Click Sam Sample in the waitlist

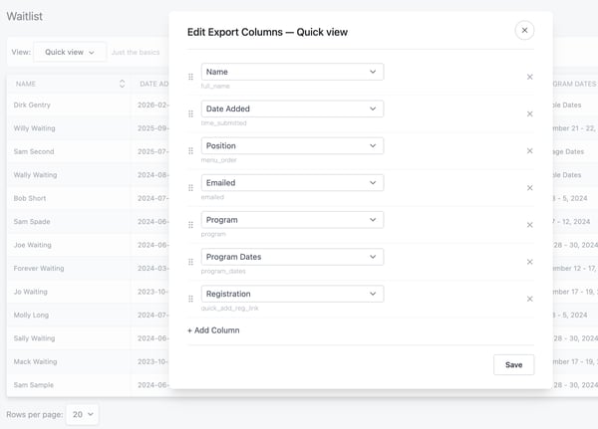coord(34,385)
